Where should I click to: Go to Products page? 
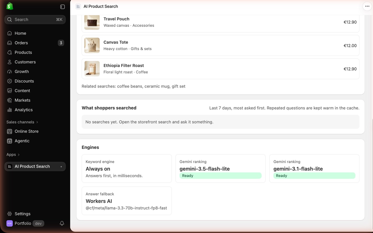pyautogui.click(x=35, y=52)
